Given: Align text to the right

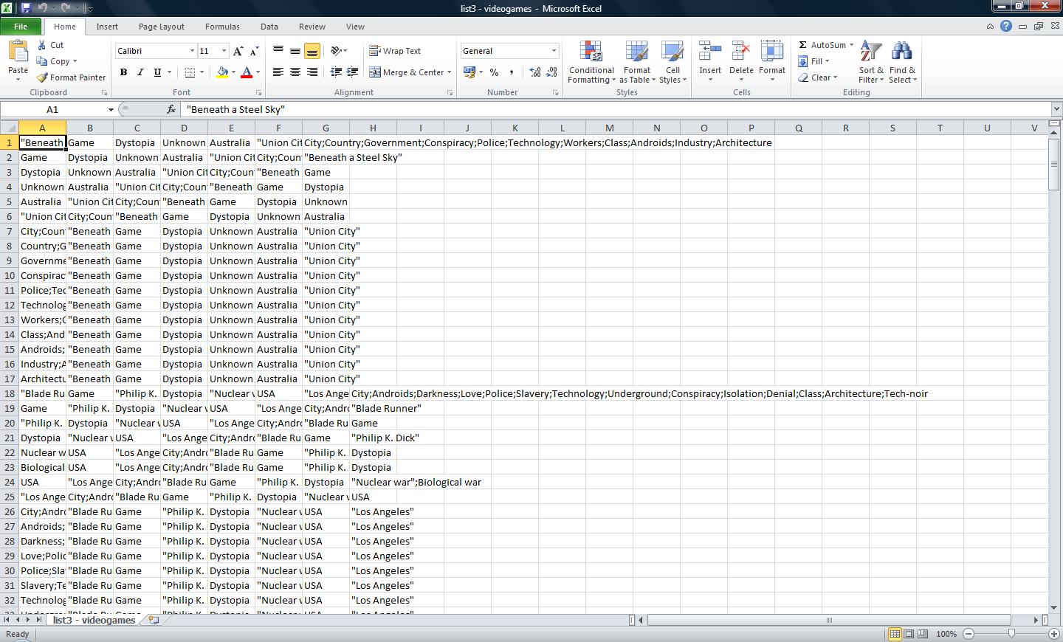Looking at the screenshot, I should [312, 72].
